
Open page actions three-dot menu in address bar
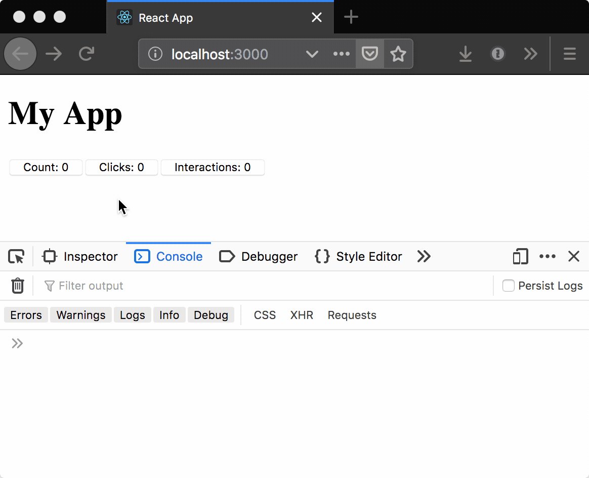[x=341, y=54]
